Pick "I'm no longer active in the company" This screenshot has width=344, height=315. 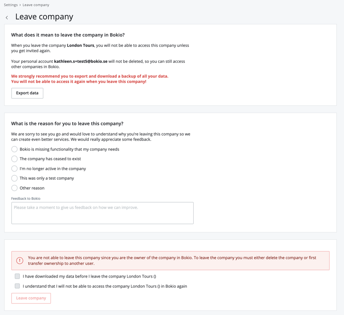tap(14, 169)
